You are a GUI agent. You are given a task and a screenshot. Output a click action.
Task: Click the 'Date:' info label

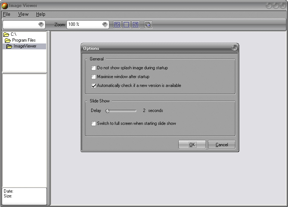[8, 191]
